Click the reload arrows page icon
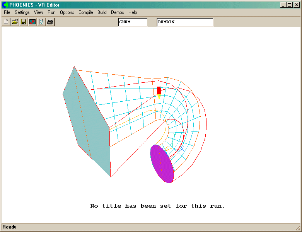Image resolution: width=302 pixels, height=232 pixels. pyautogui.click(x=41, y=22)
